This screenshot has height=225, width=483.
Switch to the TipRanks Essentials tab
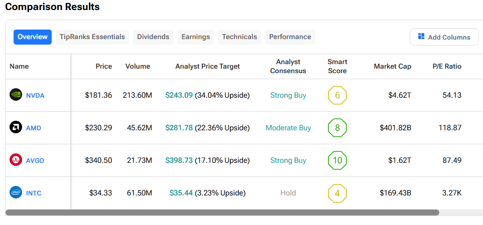[x=92, y=37]
